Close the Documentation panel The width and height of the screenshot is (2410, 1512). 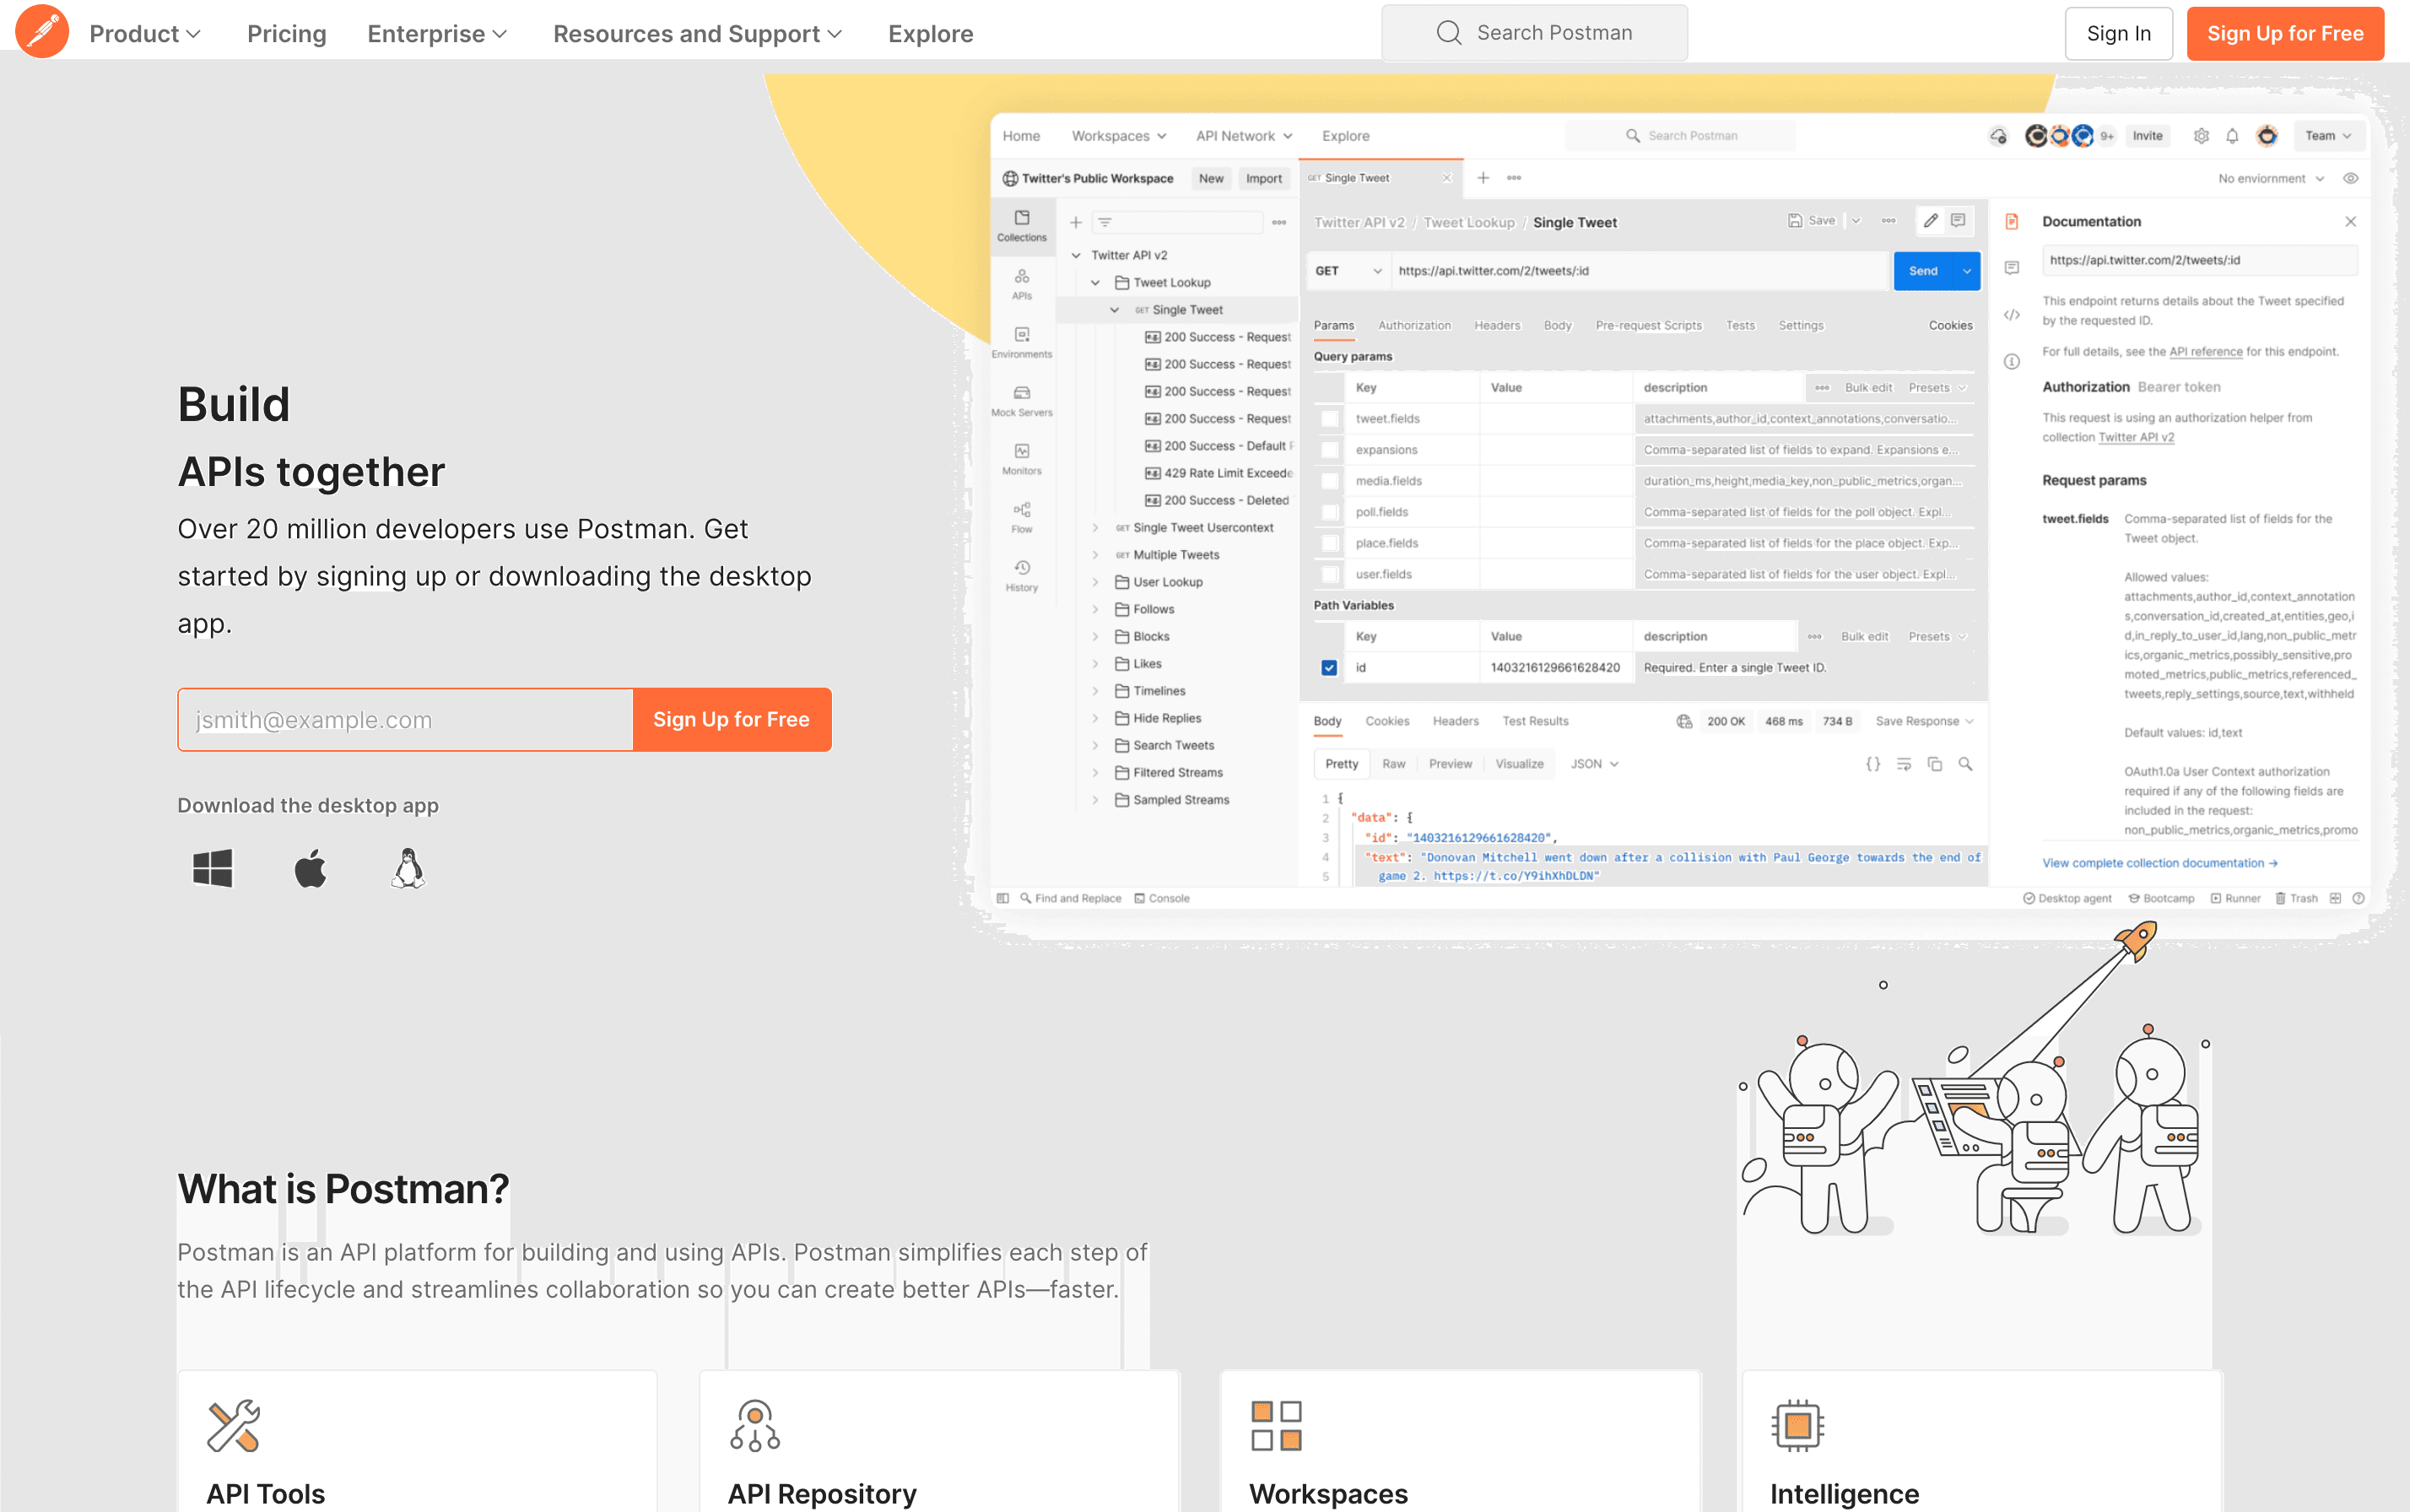[x=2350, y=221]
